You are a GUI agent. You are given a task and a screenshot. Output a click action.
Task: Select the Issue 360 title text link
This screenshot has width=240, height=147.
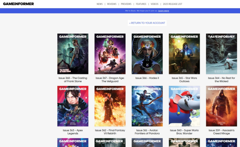point(184,132)
